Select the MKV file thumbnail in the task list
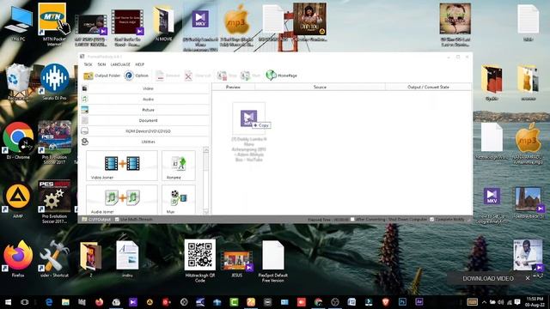550x309 pixels. click(x=248, y=118)
